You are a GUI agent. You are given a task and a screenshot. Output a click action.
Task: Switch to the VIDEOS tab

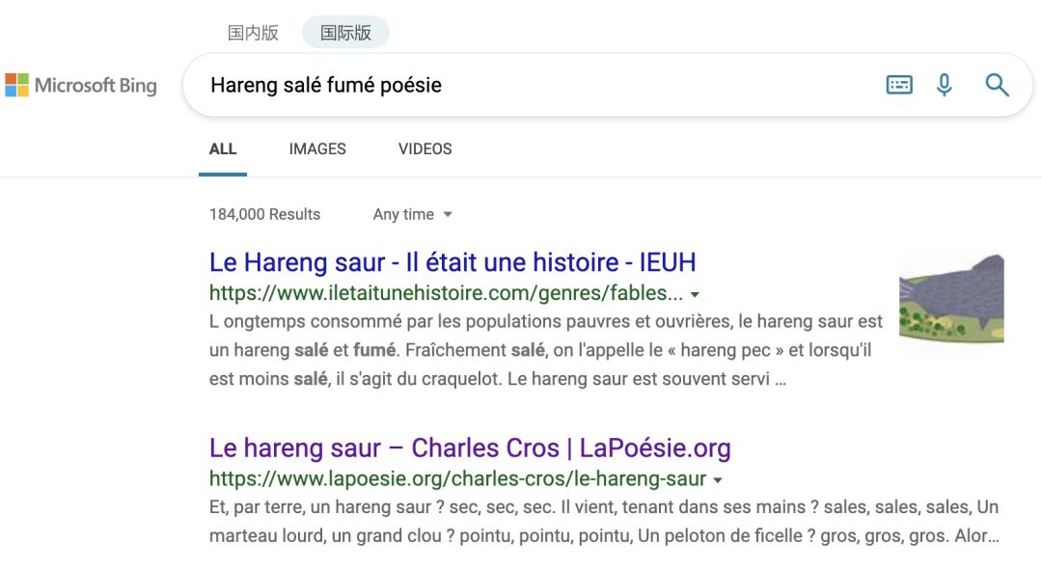coord(425,149)
